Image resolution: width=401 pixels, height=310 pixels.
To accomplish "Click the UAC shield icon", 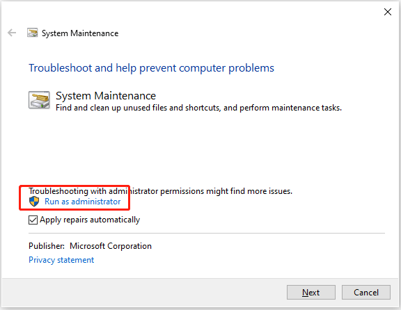I will click(34, 202).
